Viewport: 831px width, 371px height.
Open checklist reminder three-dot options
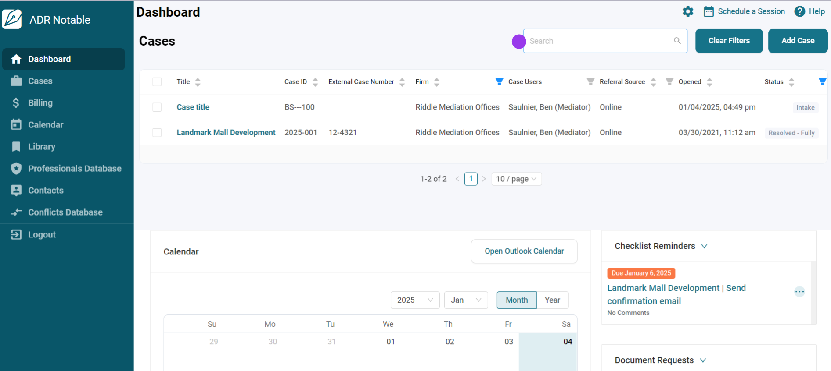(799, 292)
